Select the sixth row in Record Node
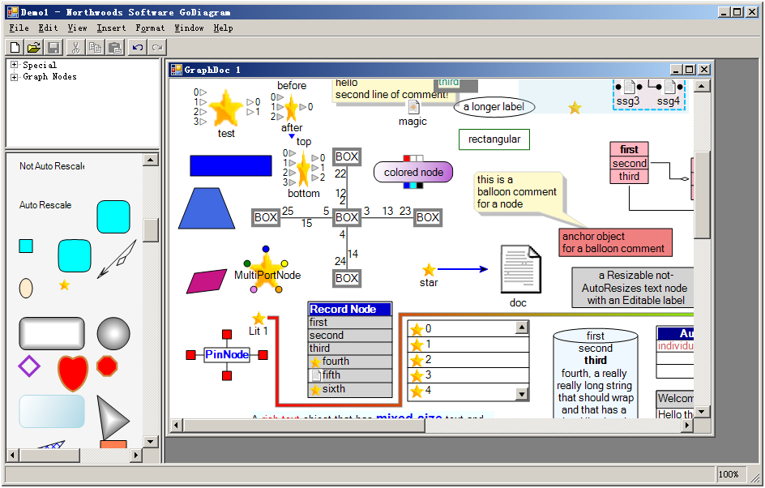The image size is (765, 488). pyautogui.click(x=350, y=389)
